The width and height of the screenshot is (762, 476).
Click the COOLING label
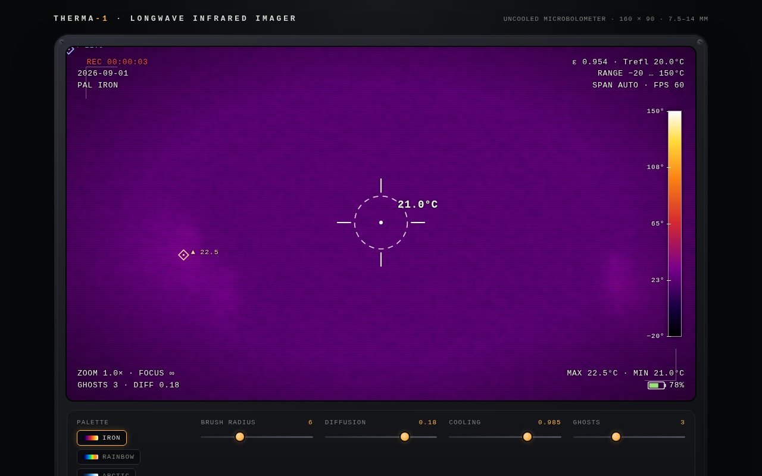point(465,422)
